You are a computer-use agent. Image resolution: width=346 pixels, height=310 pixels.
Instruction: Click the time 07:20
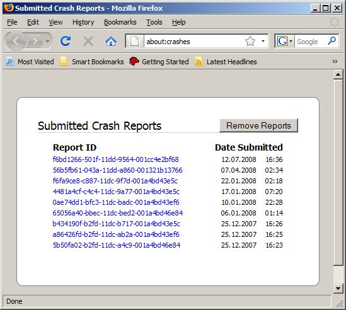274,192
